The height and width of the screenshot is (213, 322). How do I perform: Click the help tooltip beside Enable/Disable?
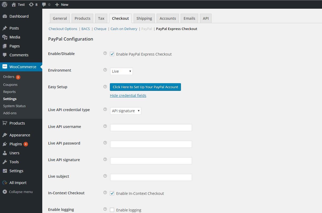105,53
